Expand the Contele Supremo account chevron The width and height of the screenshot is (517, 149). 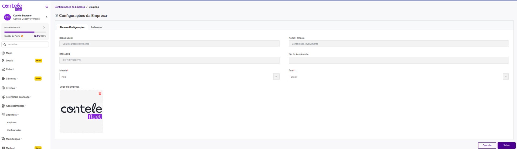point(47,17)
